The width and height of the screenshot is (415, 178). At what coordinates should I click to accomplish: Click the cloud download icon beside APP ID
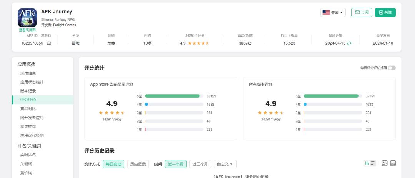pyautogui.click(x=49, y=43)
